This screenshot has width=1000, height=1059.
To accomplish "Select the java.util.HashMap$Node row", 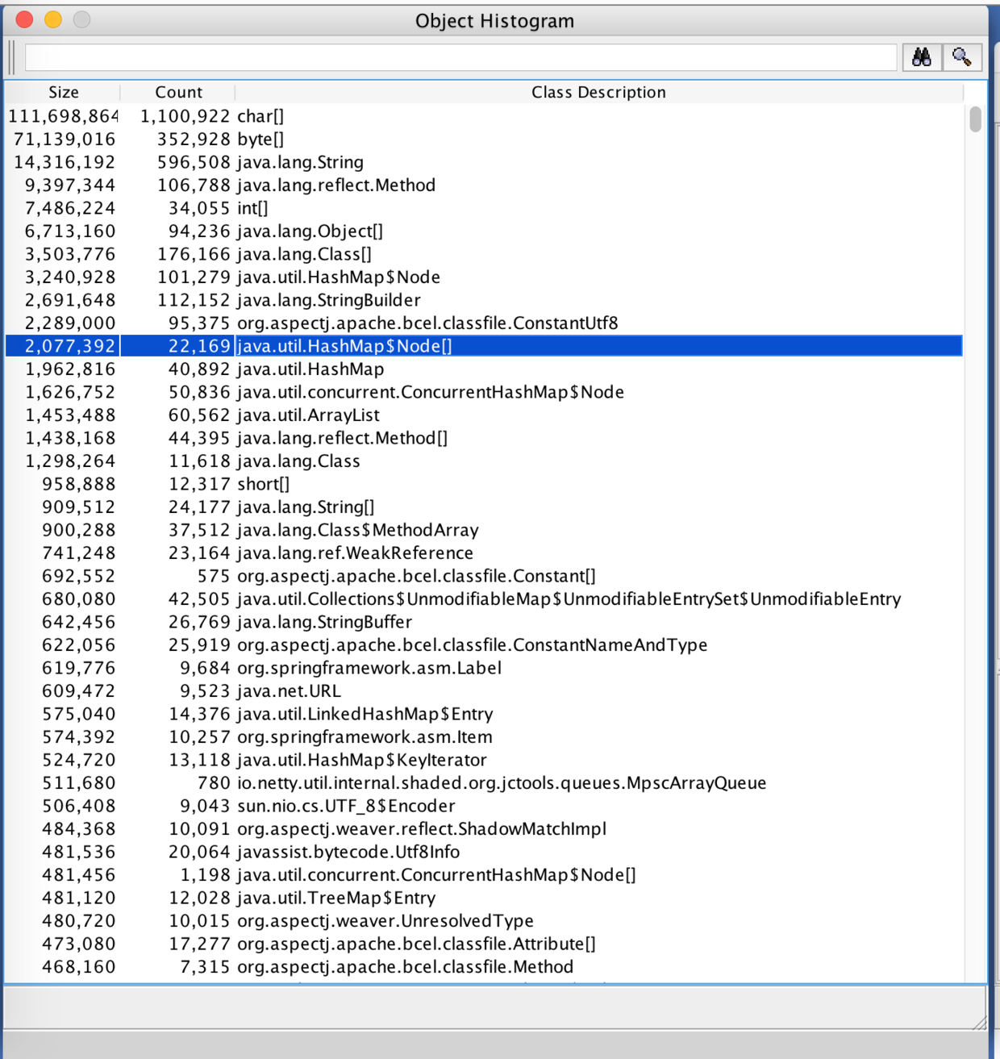I will pyautogui.click(x=484, y=277).
